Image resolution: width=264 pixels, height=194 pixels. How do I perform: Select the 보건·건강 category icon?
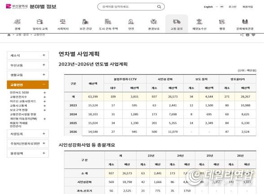pyautogui.click(x=85, y=22)
